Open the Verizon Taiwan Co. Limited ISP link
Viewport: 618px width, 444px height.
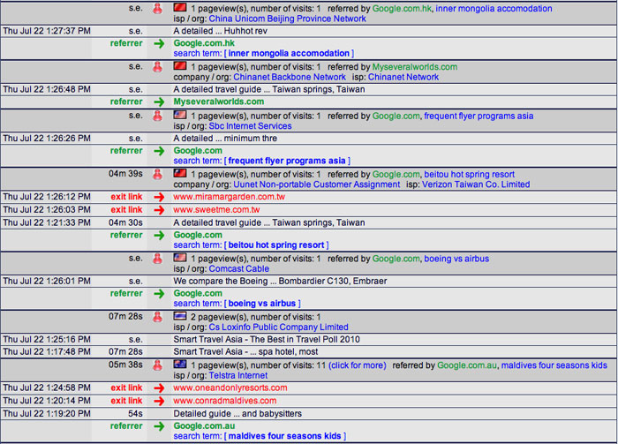[x=478, y=185]
